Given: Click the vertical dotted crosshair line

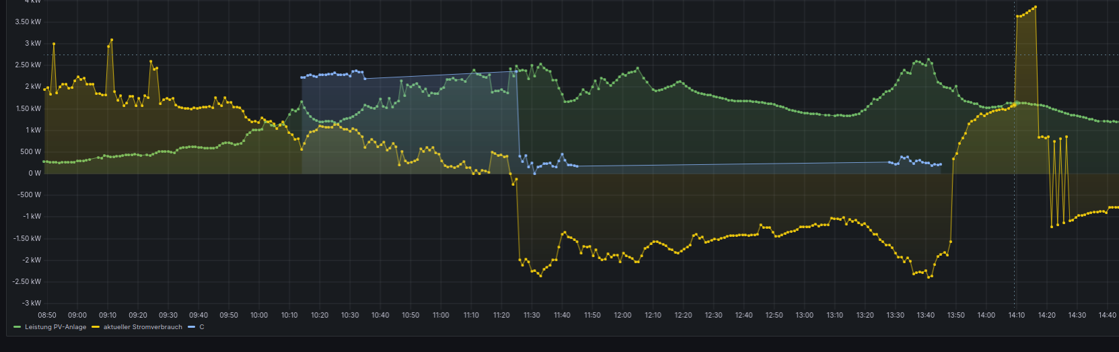Looking at the screenshot, I should click(1015, 202).
